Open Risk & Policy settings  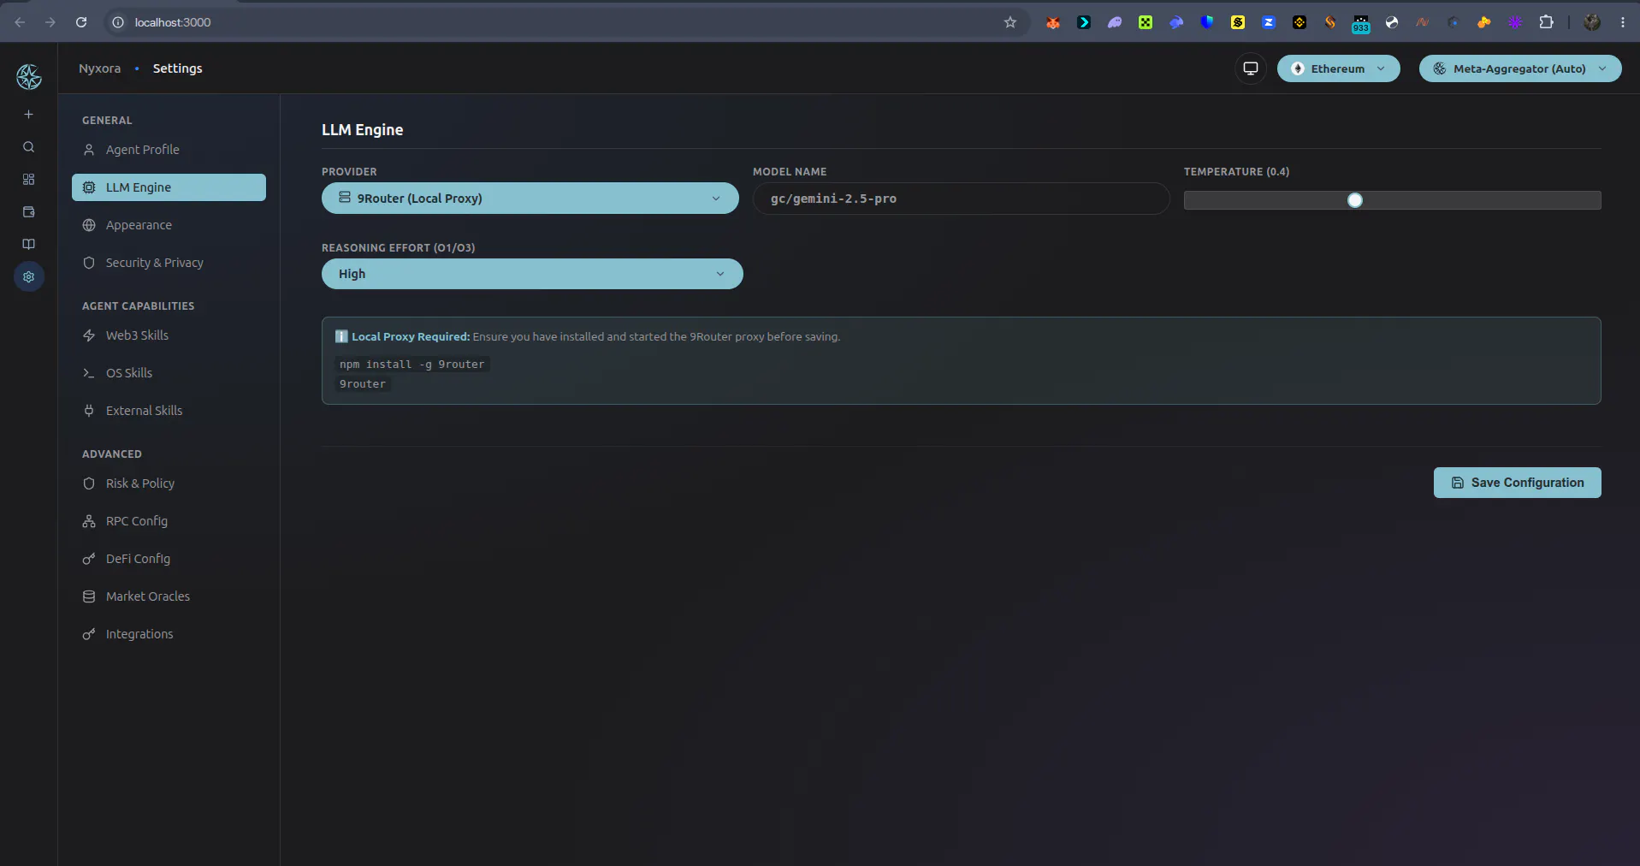(x=169, y=483)
